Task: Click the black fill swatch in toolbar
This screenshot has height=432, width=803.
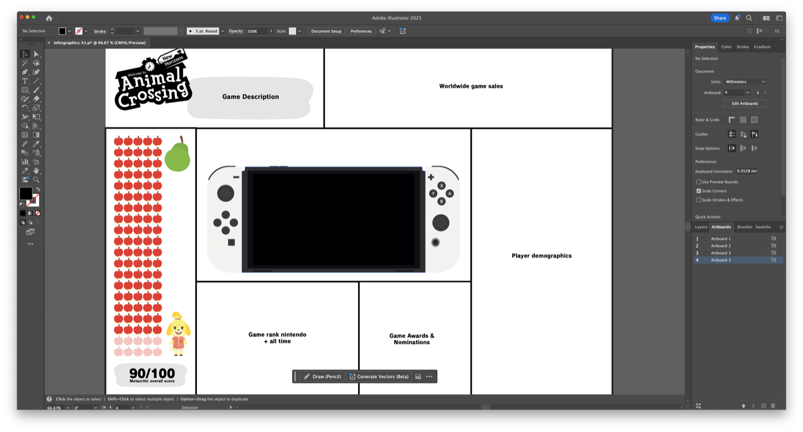Action: point(26,193)
